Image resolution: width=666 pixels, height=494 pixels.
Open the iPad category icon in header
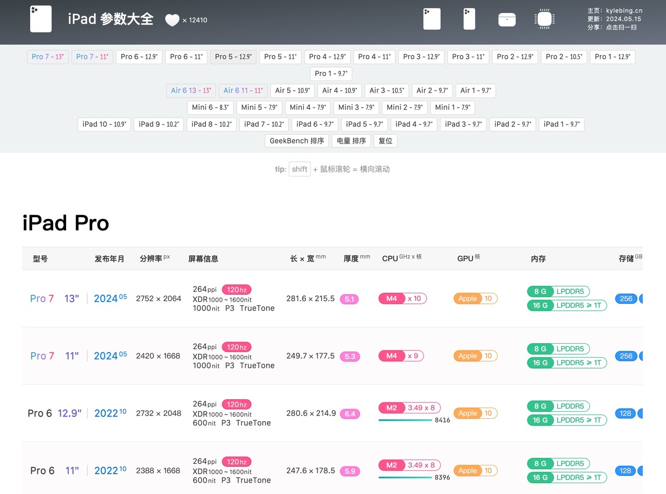[x=432, y=19]
